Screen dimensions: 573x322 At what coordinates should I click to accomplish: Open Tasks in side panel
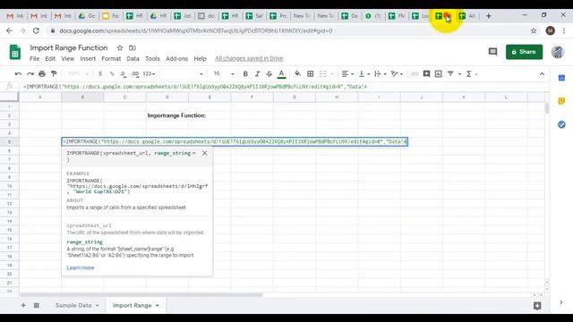click(x=561, y=124)
